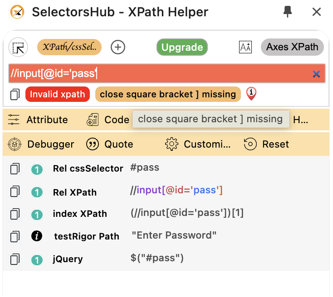Open the Code option
Image resolution: width=333 pixels, height=297 pixels.
tap(117, 120)
